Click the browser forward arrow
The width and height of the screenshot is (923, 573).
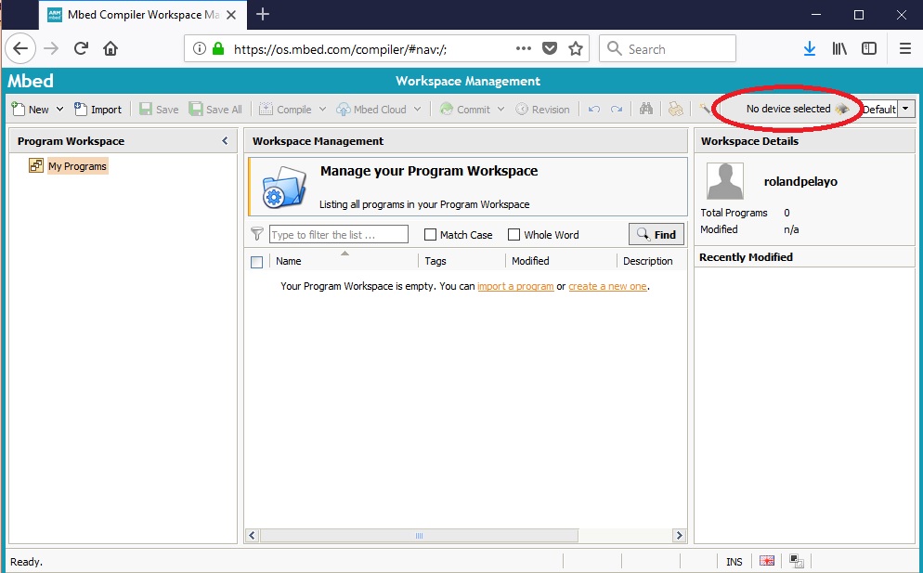[51, 48]
